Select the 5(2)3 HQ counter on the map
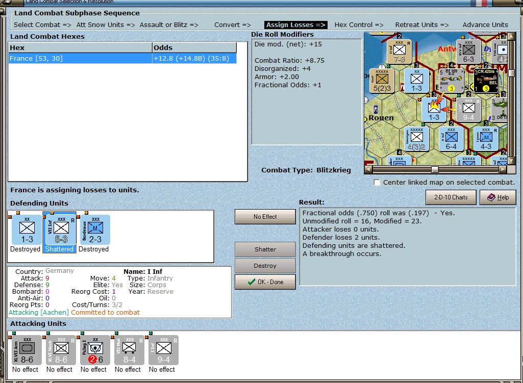This screenshot has width=523, height=383. pos(382,81)
